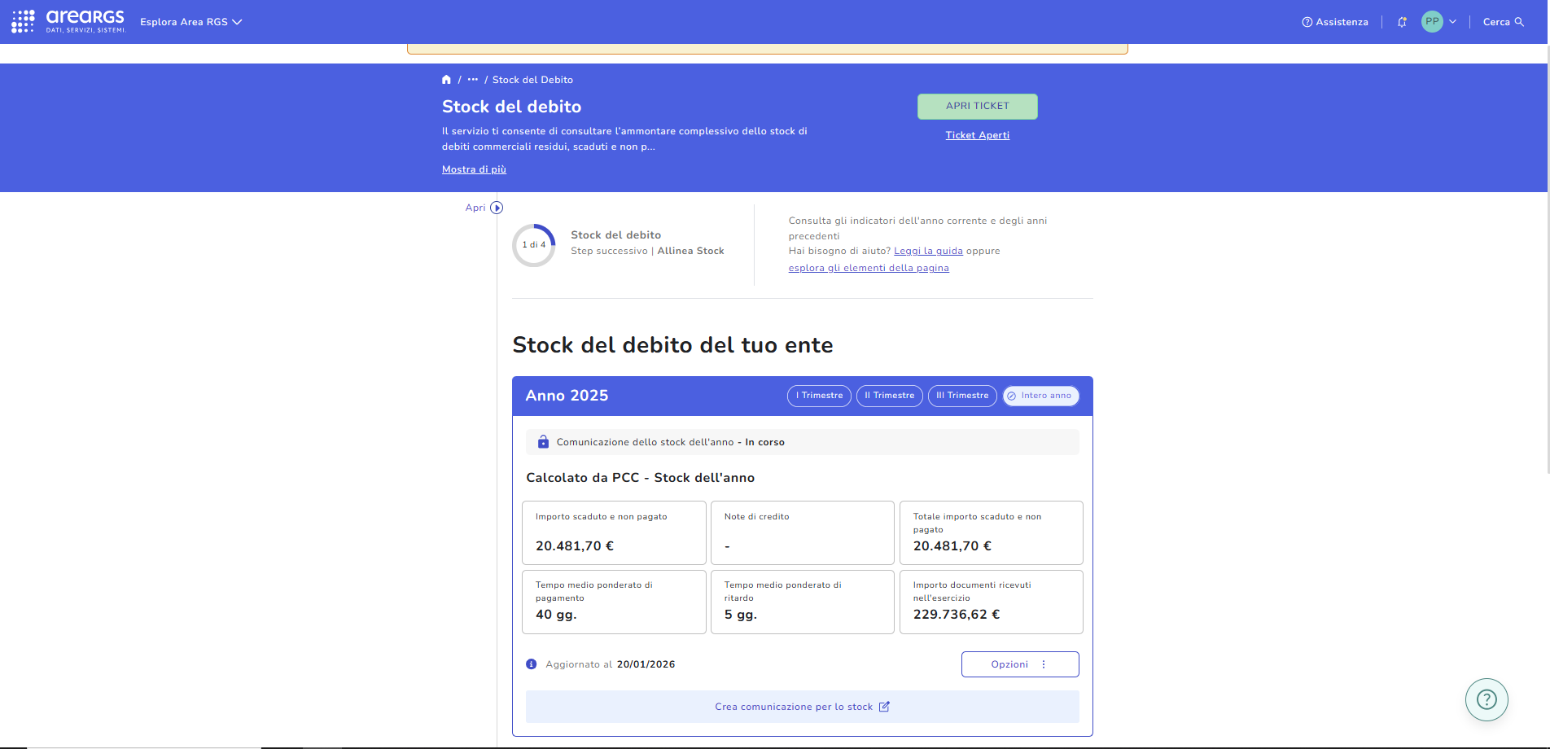The height and width of the screenshot is (749, 1550).
Task: Select the I Trimestre tab
Action: pyautogui.click(x=819, y=396)
